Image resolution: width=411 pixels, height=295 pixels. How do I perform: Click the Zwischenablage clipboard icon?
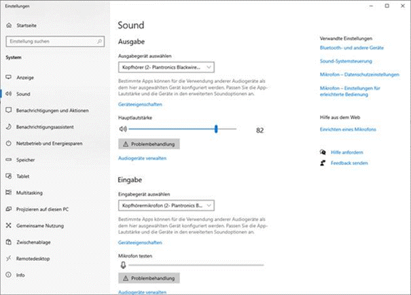9,242
